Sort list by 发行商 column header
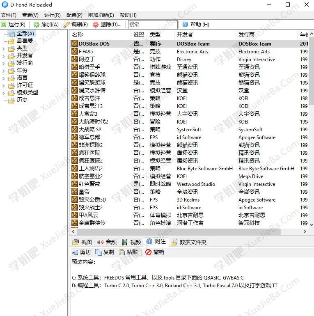The image size is (314, 316). point(266,34)
